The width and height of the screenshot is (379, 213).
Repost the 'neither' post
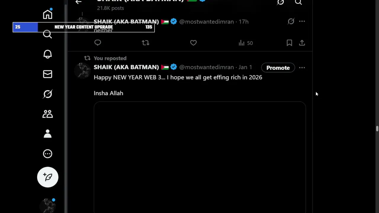[x=145, y=43]
